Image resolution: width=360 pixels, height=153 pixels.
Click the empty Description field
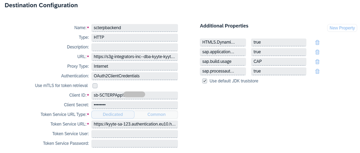pyautogui.click(x=134, y=47)
